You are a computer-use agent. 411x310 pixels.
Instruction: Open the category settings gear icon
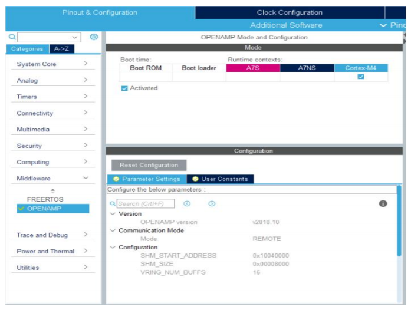click(x=94, y=37)
